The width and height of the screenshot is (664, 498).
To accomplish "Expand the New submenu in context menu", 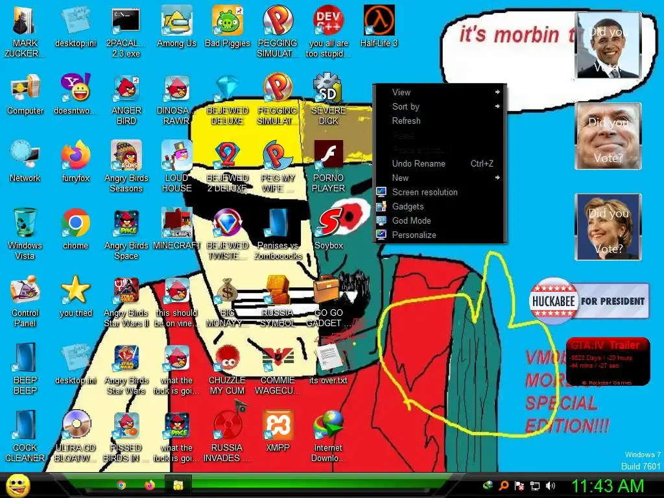I will 440,178.
